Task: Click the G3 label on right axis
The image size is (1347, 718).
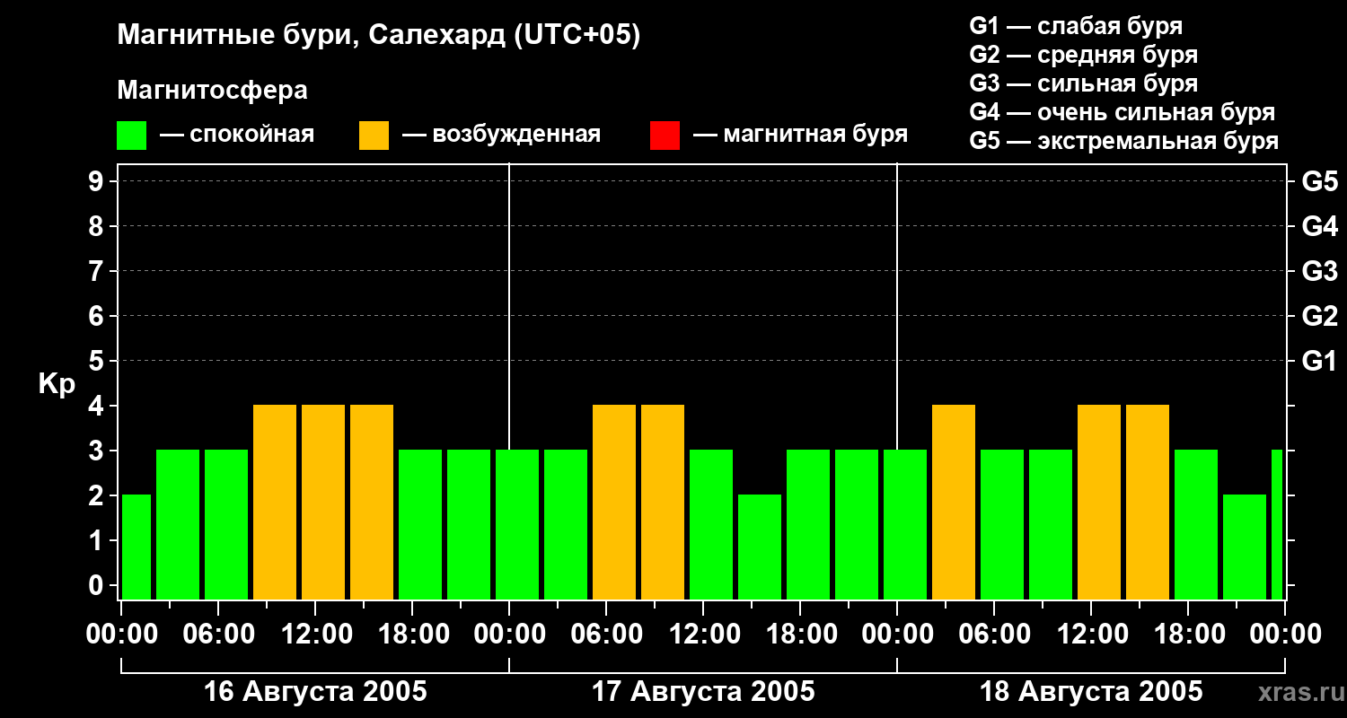Action: [x=1319, y=271]
